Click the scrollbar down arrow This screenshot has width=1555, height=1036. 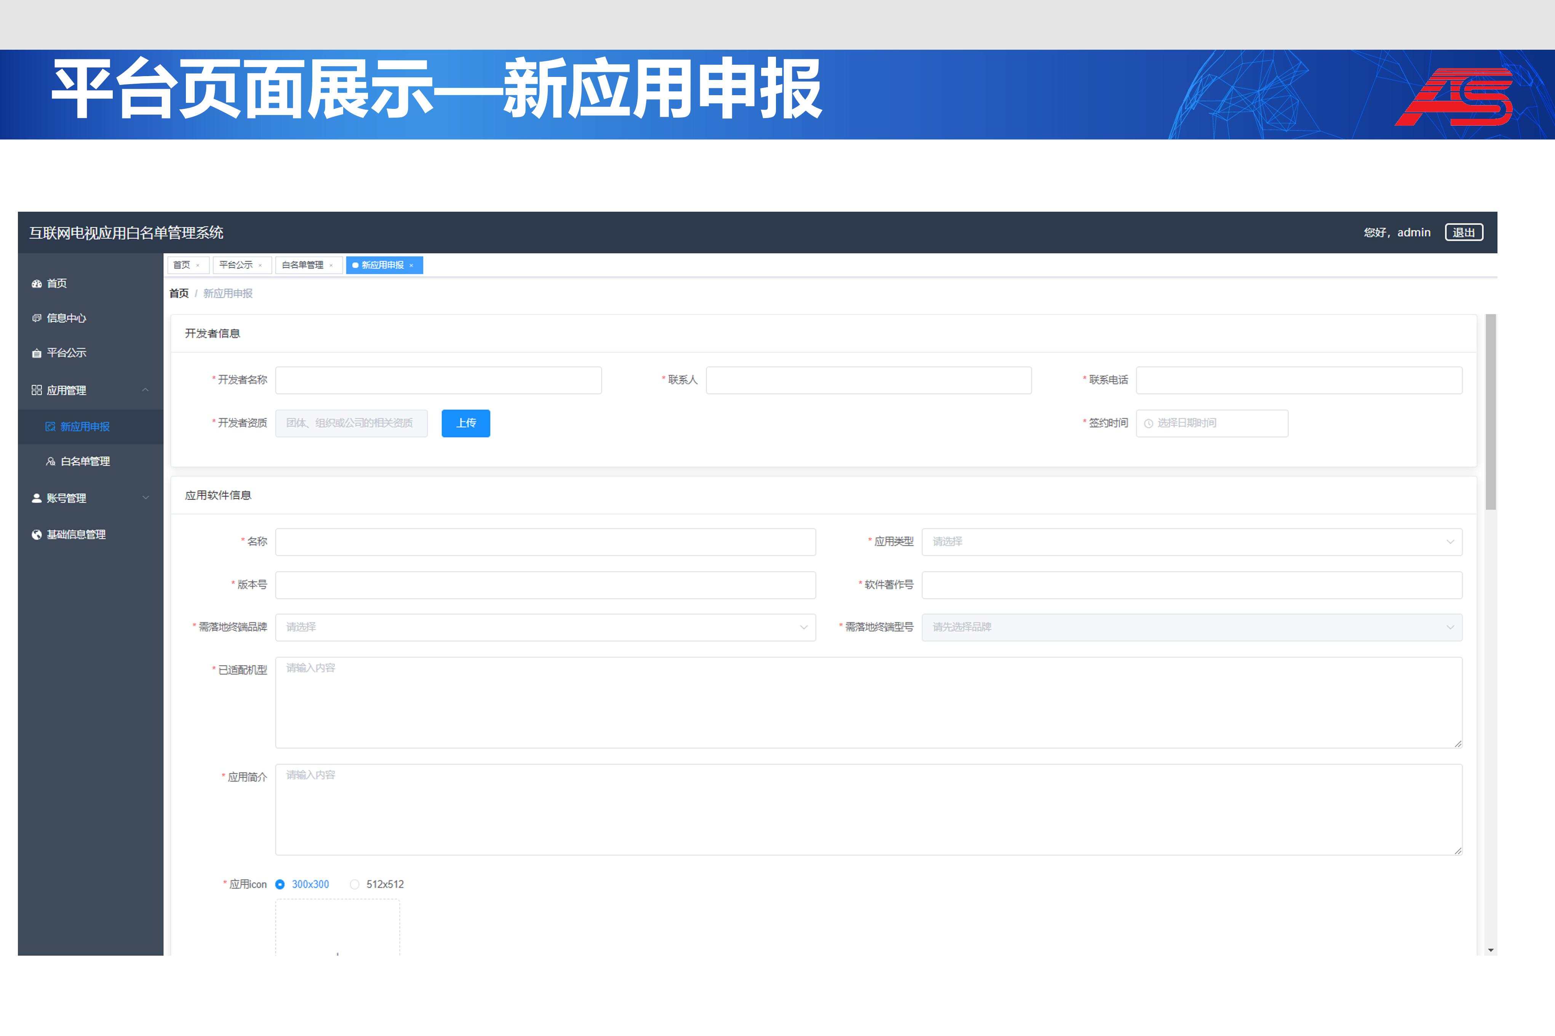coord(1490,950)
